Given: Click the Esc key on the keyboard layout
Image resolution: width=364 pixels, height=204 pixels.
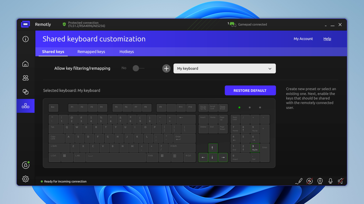Looking at the screenshot, I should [x=53, y=108].
